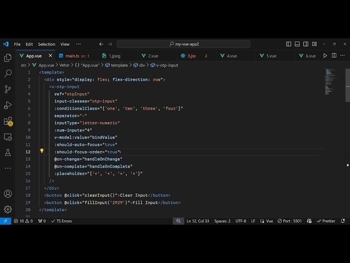Open the Source Control view
Image resolution: width=350 pixels, height=263 pixels.
[8, 89]
